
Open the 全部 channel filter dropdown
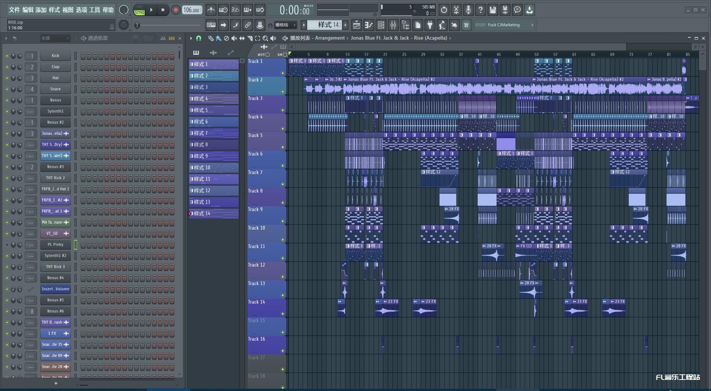[55, 38]
